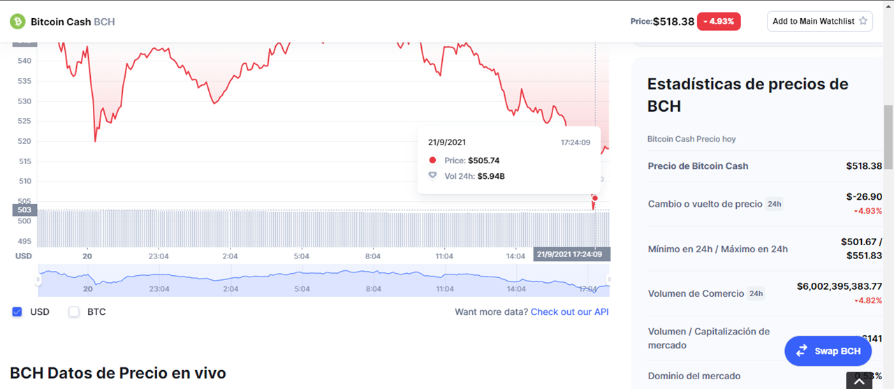Click the volume bars area in chart
Image resolution: width=894 pixels, height=389 pixels.
point(323,228)
